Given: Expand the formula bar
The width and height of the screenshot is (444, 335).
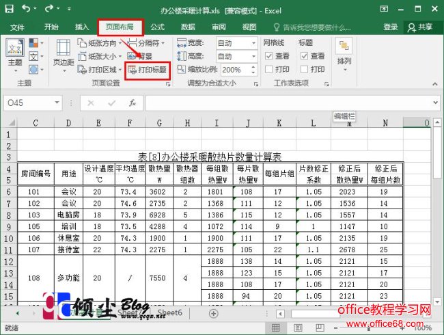Looking at the screenshot, I should click(x=436, y=103).
